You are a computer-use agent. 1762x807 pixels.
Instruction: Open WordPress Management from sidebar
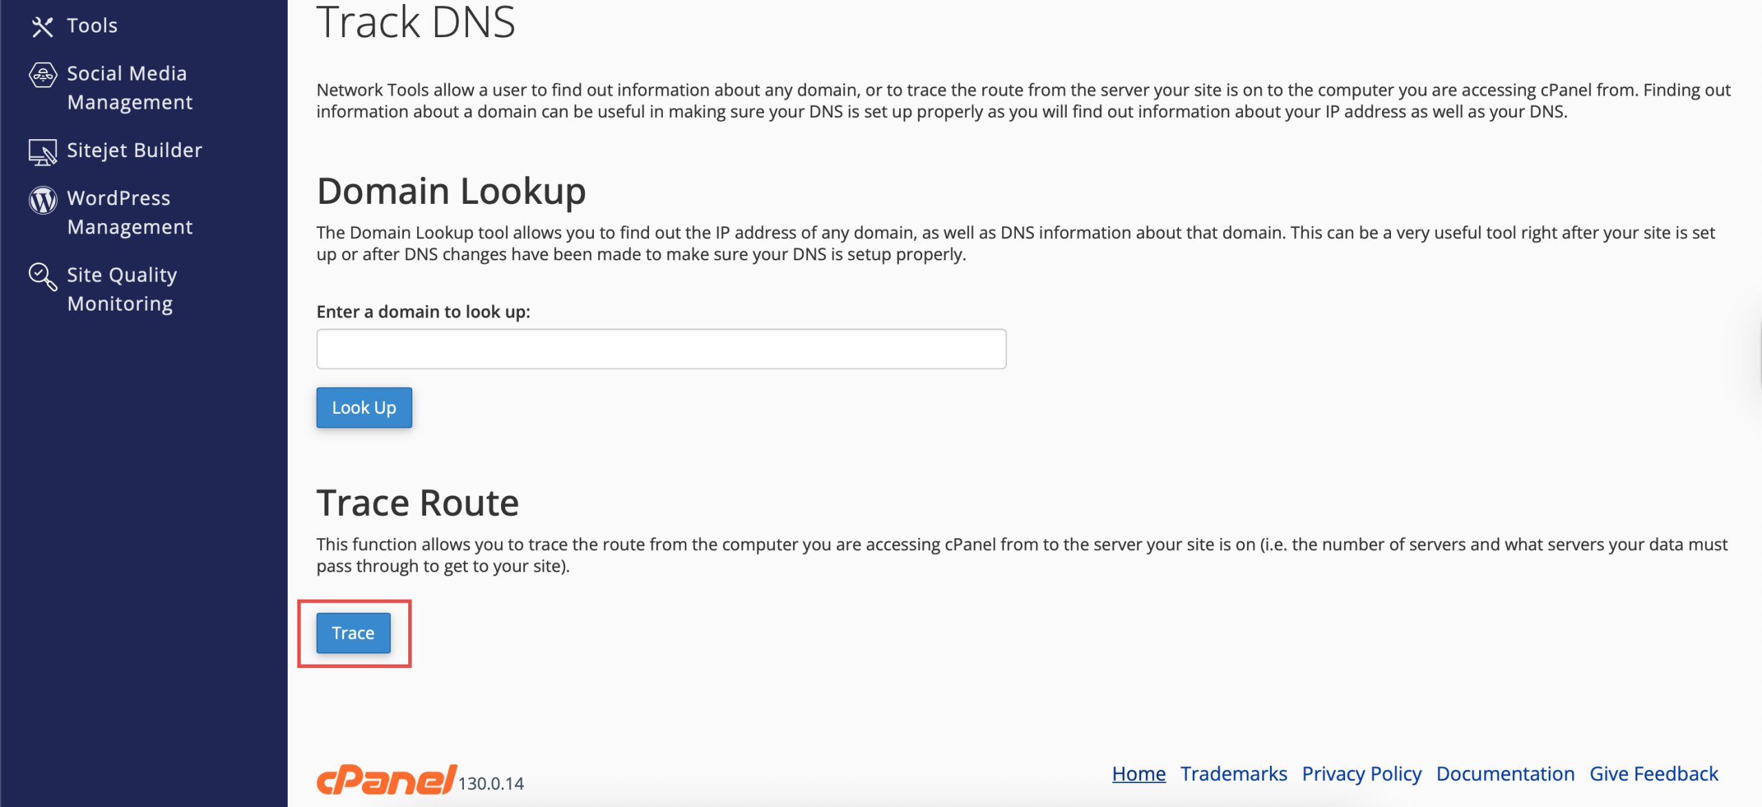click(129, 212)
